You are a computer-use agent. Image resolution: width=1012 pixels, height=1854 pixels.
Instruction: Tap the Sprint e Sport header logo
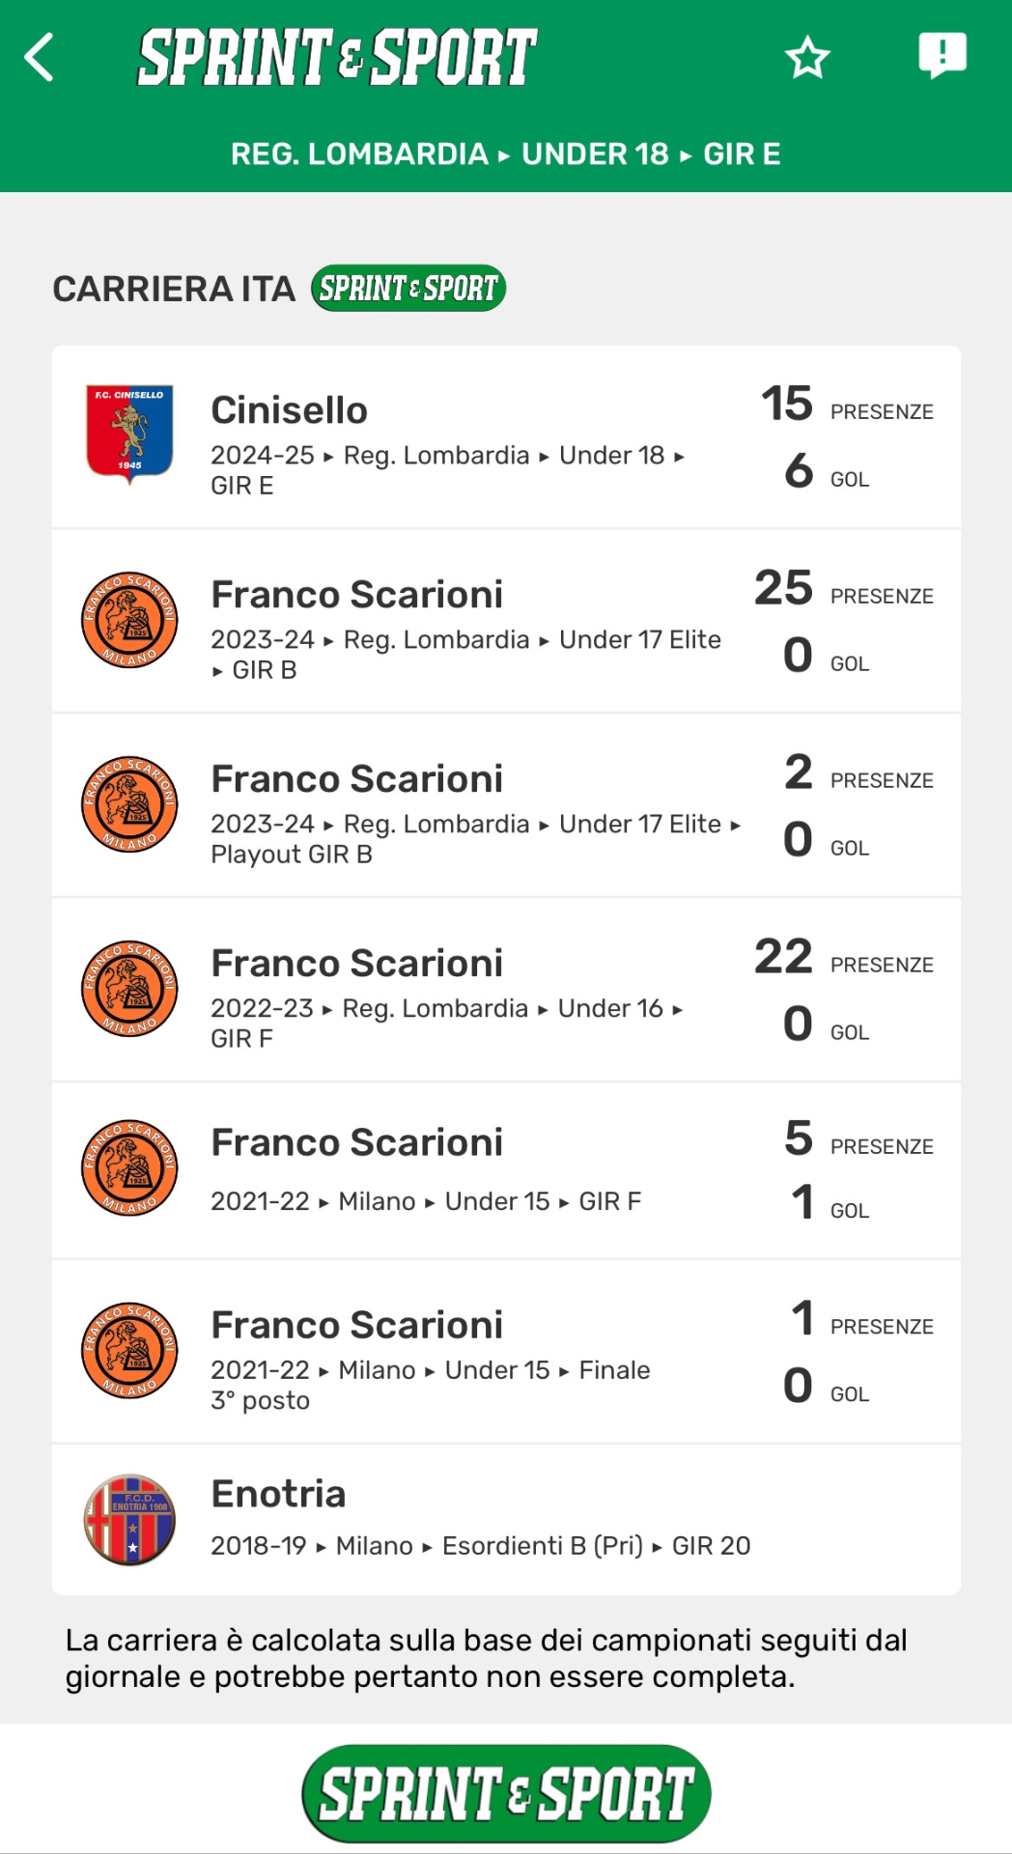[x=337, y=57]
